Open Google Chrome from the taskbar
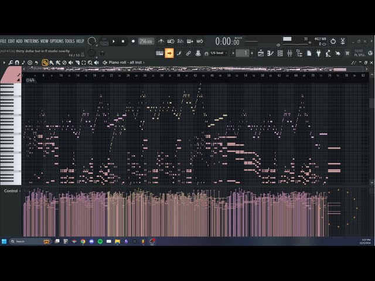This screenshot has width=375, height=281. tap(83, 241)
